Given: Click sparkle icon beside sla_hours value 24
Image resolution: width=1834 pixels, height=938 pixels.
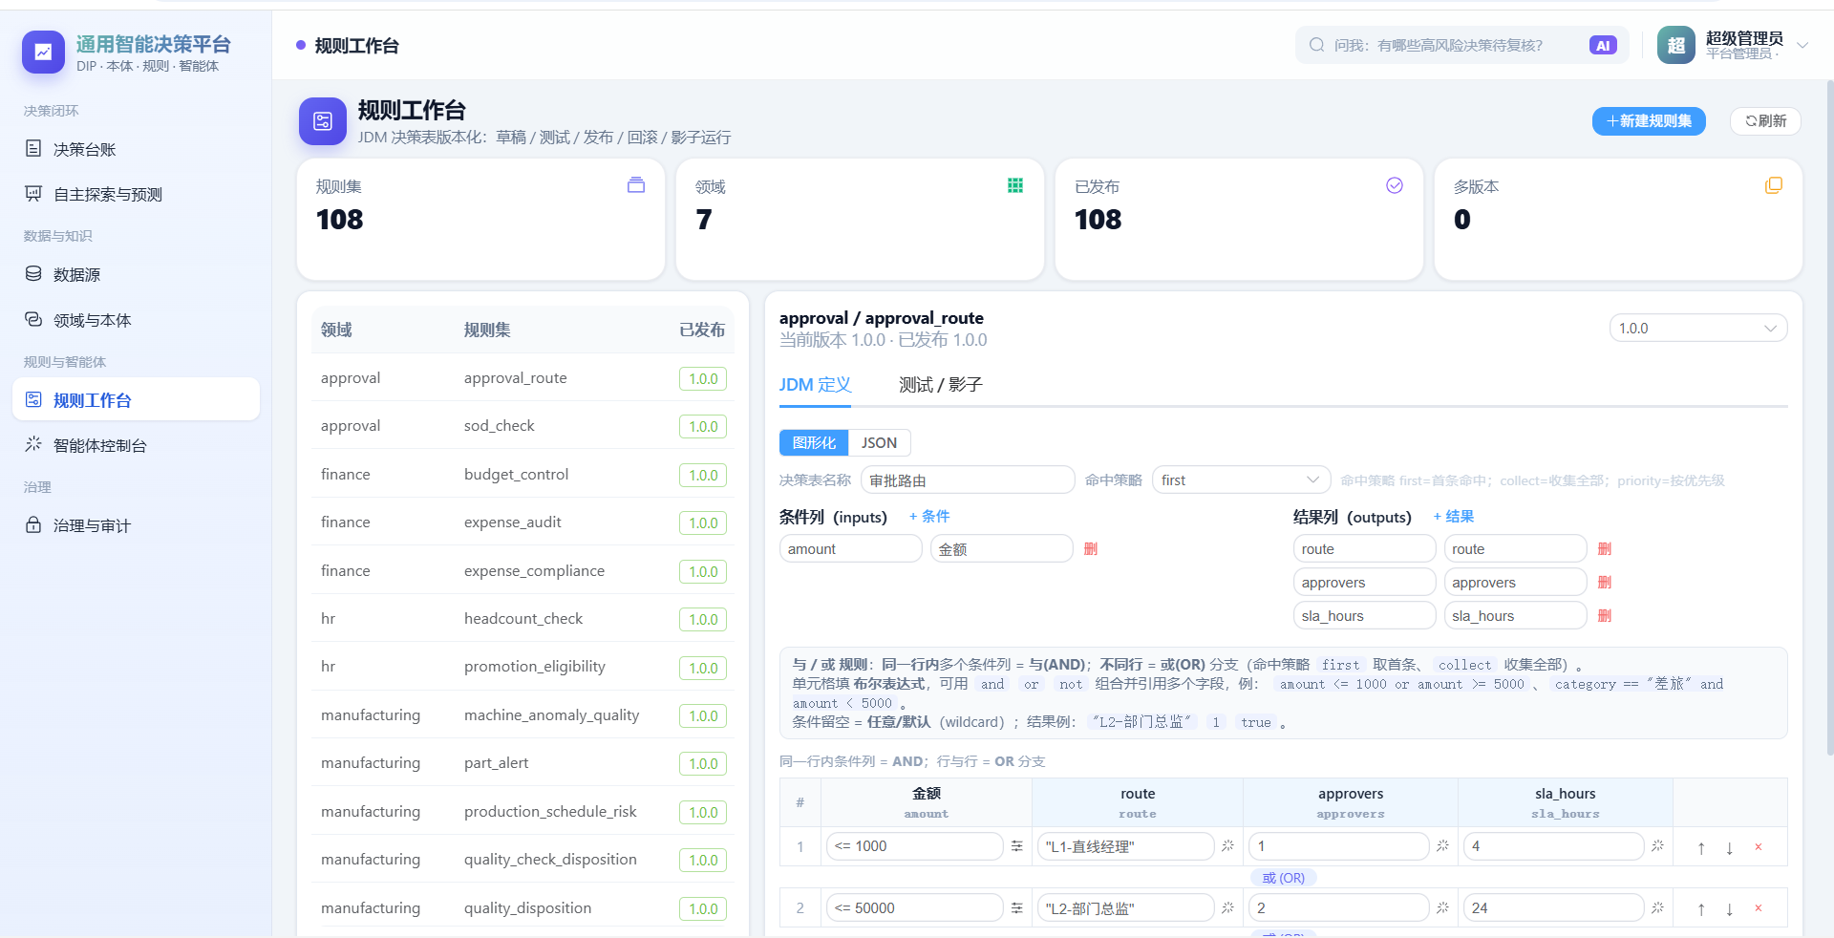Looking at the screenshot, I should click(1657, 907).
